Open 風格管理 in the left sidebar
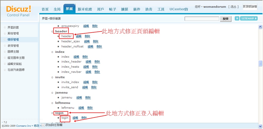 pyautogui.click(x=13, y=33)
